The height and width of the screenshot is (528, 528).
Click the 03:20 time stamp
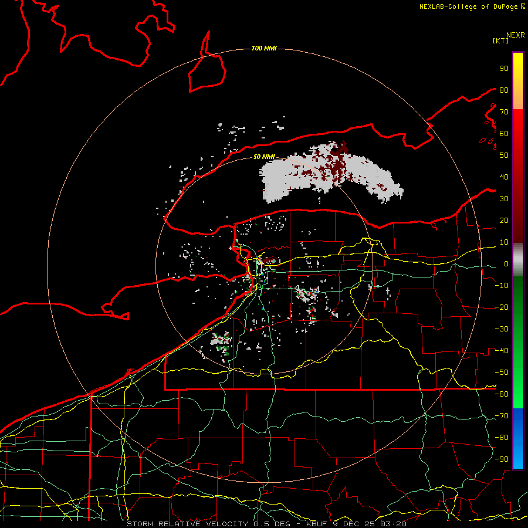[x=393, y=524]
